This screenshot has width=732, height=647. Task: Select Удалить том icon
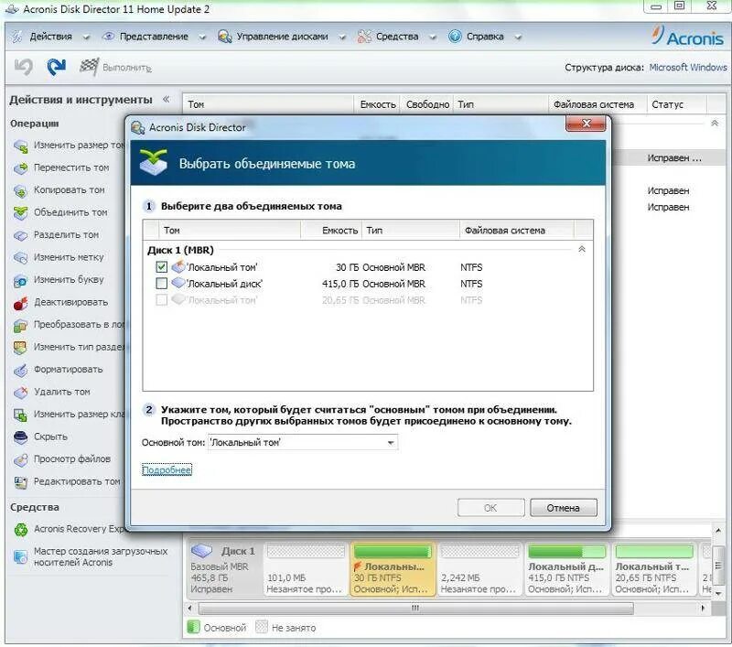click(20, 393)
